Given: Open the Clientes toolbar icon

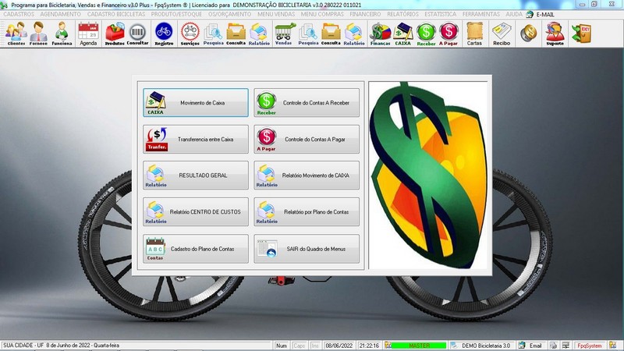Looking at the screenshot, I should point(16,34).
